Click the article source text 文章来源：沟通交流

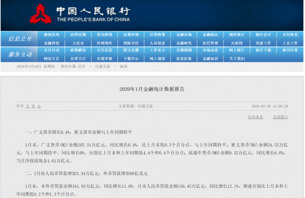point(136,106)
